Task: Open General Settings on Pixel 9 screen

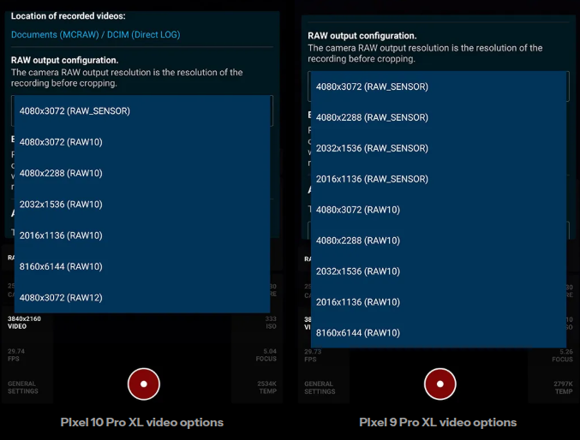Action: [x=320, y=388]
